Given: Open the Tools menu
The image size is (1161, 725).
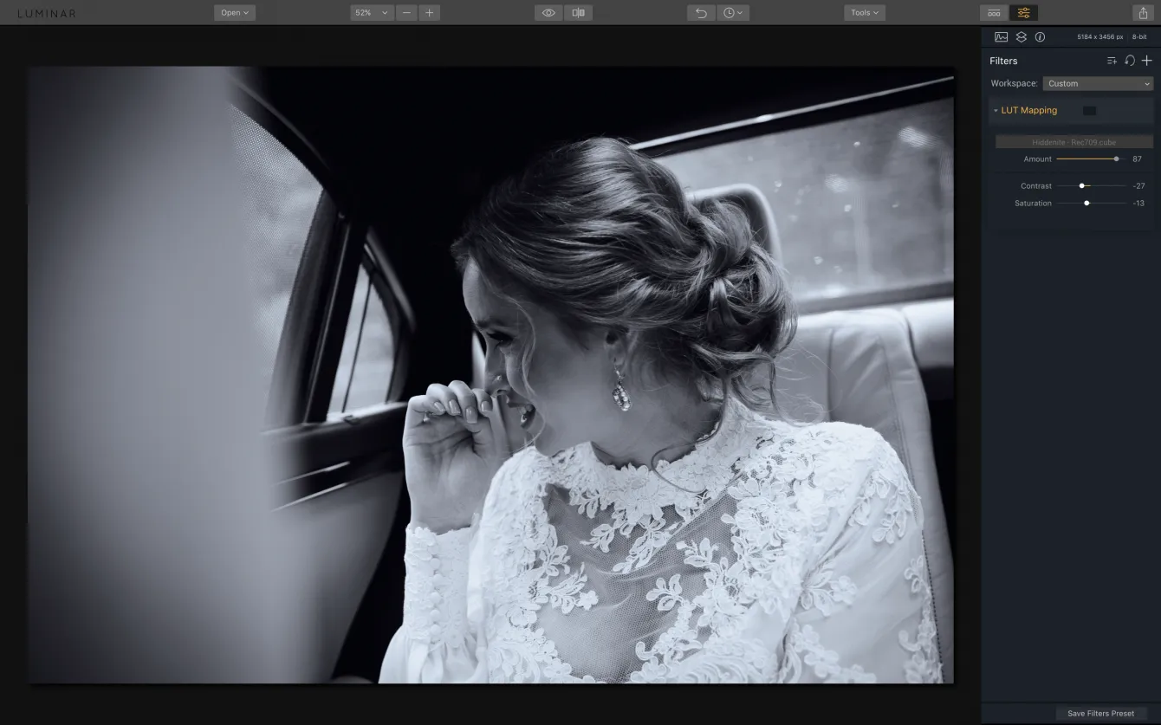Looking at the screenshot, I should click(x=864, y=13).
